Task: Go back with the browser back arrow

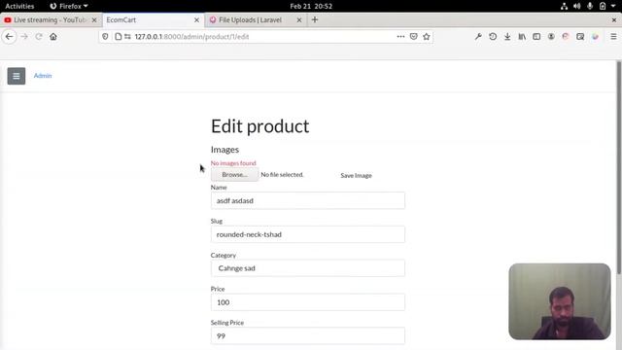Action: coord(9,37)
